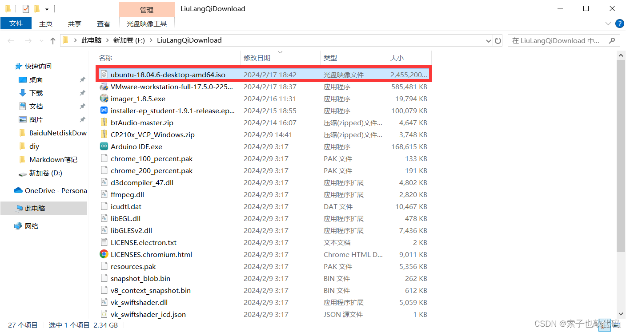Screen dimensions: 626x332
Task: Click the installer-ep_student file icon
Action: (x=104, y=111)
